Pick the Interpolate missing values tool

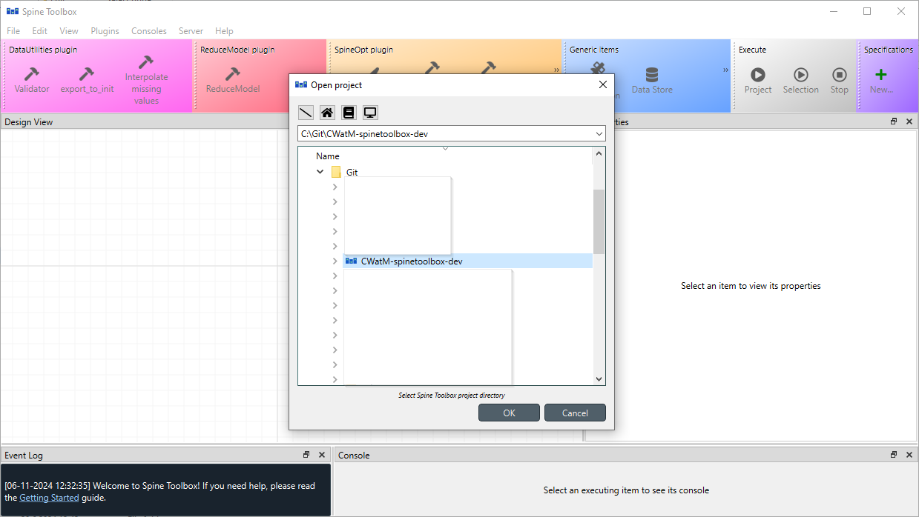pos(146,81)
